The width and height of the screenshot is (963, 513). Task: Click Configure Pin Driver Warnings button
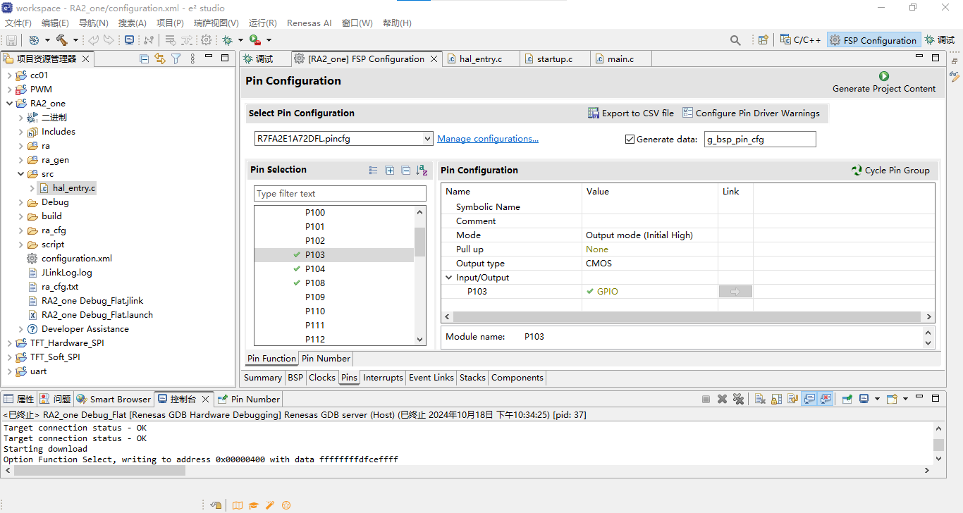(x=751, y=113)
